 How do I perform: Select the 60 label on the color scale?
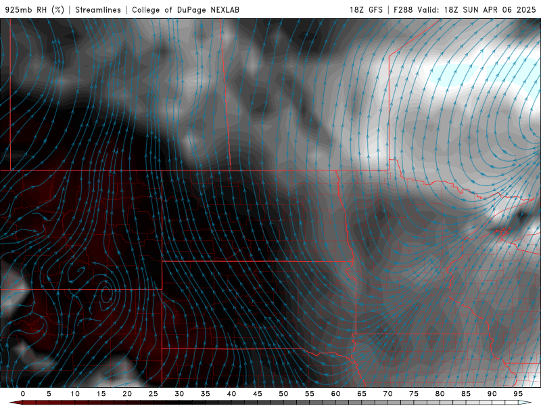(x=335, y=394)
